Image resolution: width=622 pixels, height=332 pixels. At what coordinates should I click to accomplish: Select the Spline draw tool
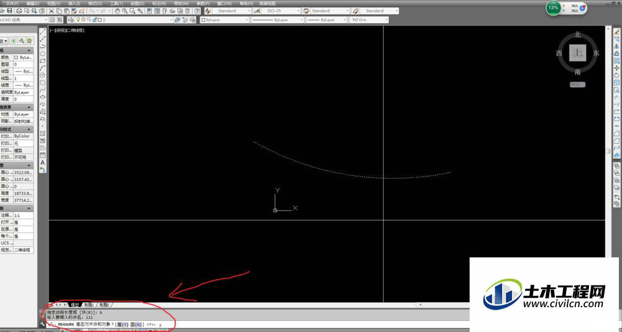(43, 90)
